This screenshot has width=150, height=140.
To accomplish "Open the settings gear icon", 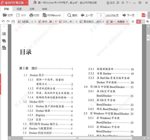I will click(x=123, y=3).
